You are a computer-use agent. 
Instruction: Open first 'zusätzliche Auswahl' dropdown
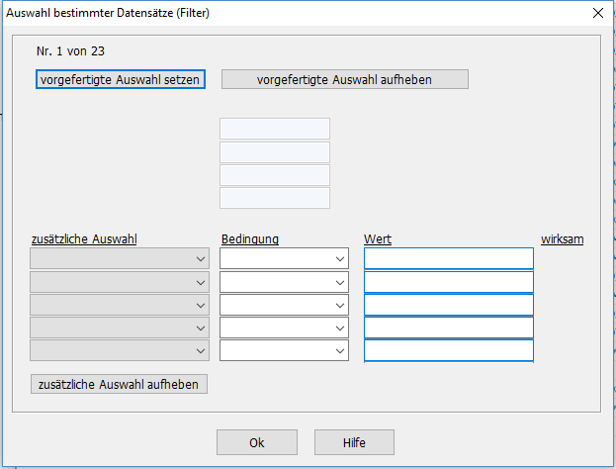(x=120, y=259)
